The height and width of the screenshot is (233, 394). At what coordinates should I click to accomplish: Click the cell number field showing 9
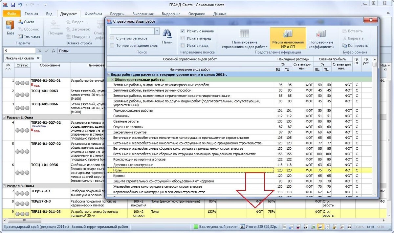pyautogui.click(x=19, y=51)
